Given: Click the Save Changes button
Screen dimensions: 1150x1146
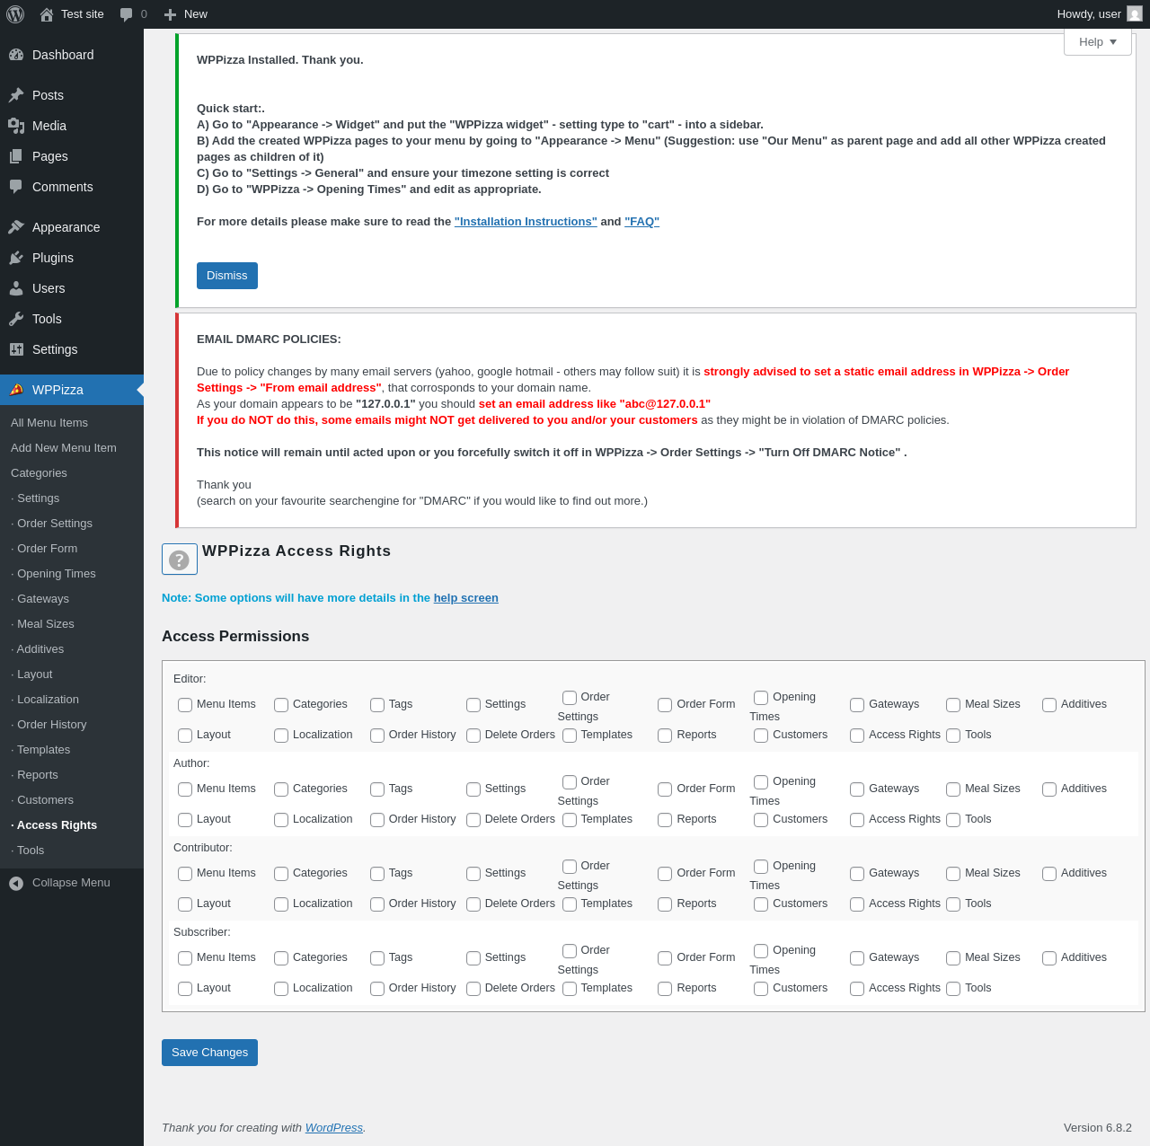Looking at the screenshot, I should coord(209,1053).
